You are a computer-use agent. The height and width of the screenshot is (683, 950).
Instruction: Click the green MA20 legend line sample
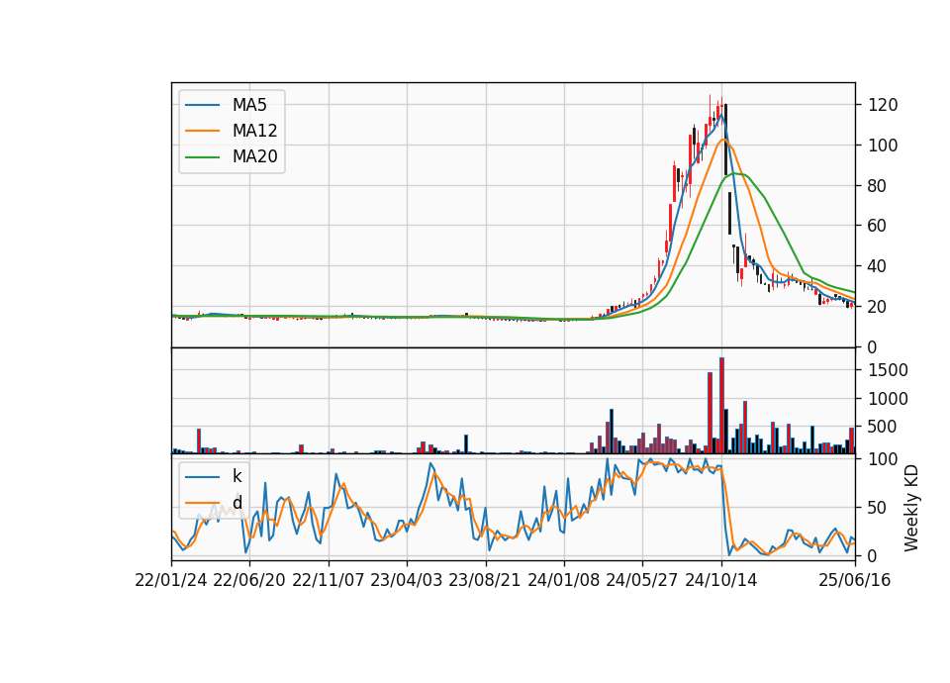click(x=202, y=157)
